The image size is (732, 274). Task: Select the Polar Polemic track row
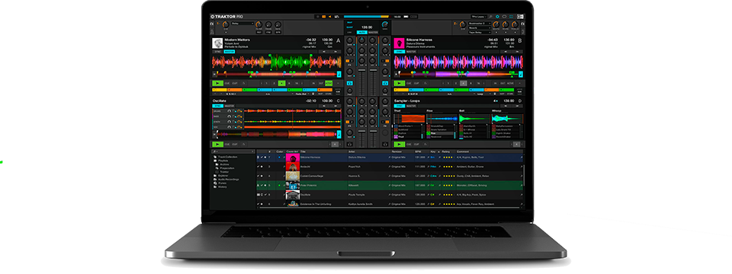[390, 185]
